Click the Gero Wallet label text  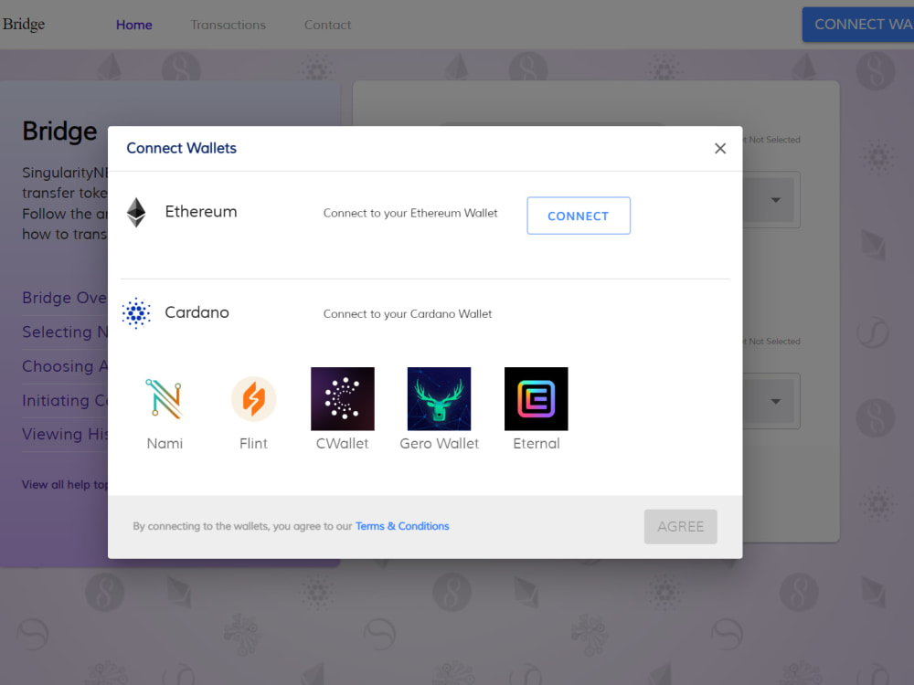coord(439,444)
